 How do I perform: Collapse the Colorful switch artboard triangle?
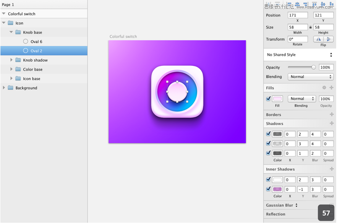pyautogui.click(x=4, y=13)
